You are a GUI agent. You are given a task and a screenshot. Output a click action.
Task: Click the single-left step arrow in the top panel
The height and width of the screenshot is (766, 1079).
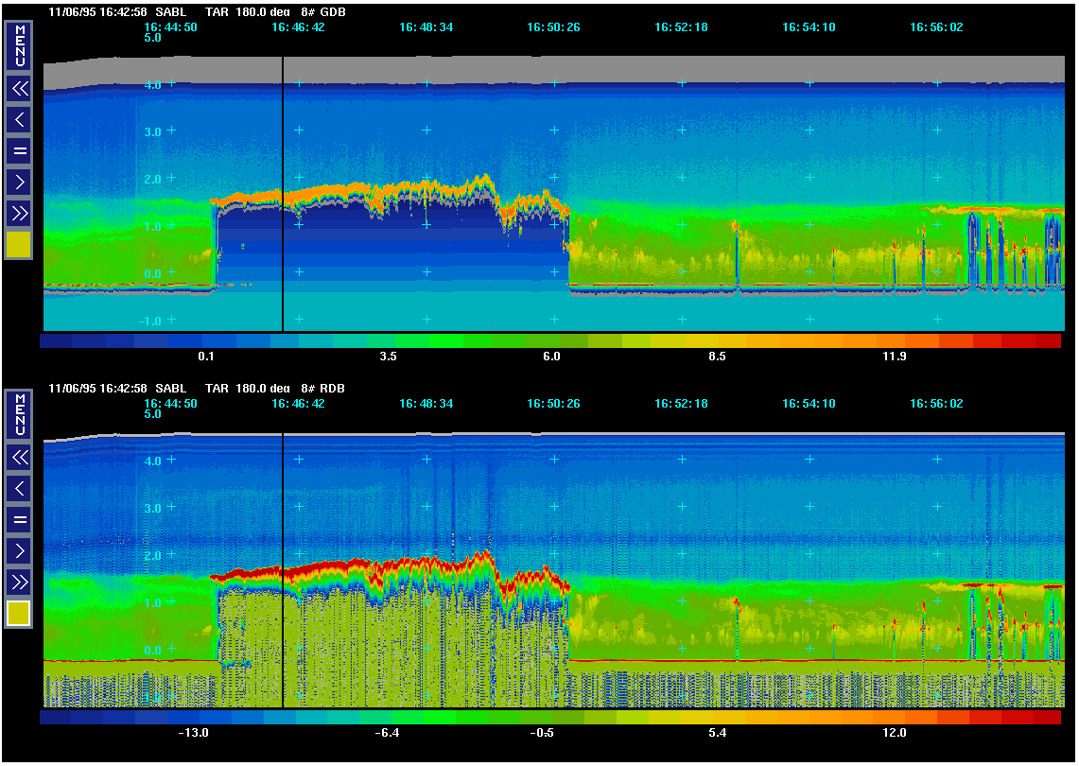[x=20, y=119]
